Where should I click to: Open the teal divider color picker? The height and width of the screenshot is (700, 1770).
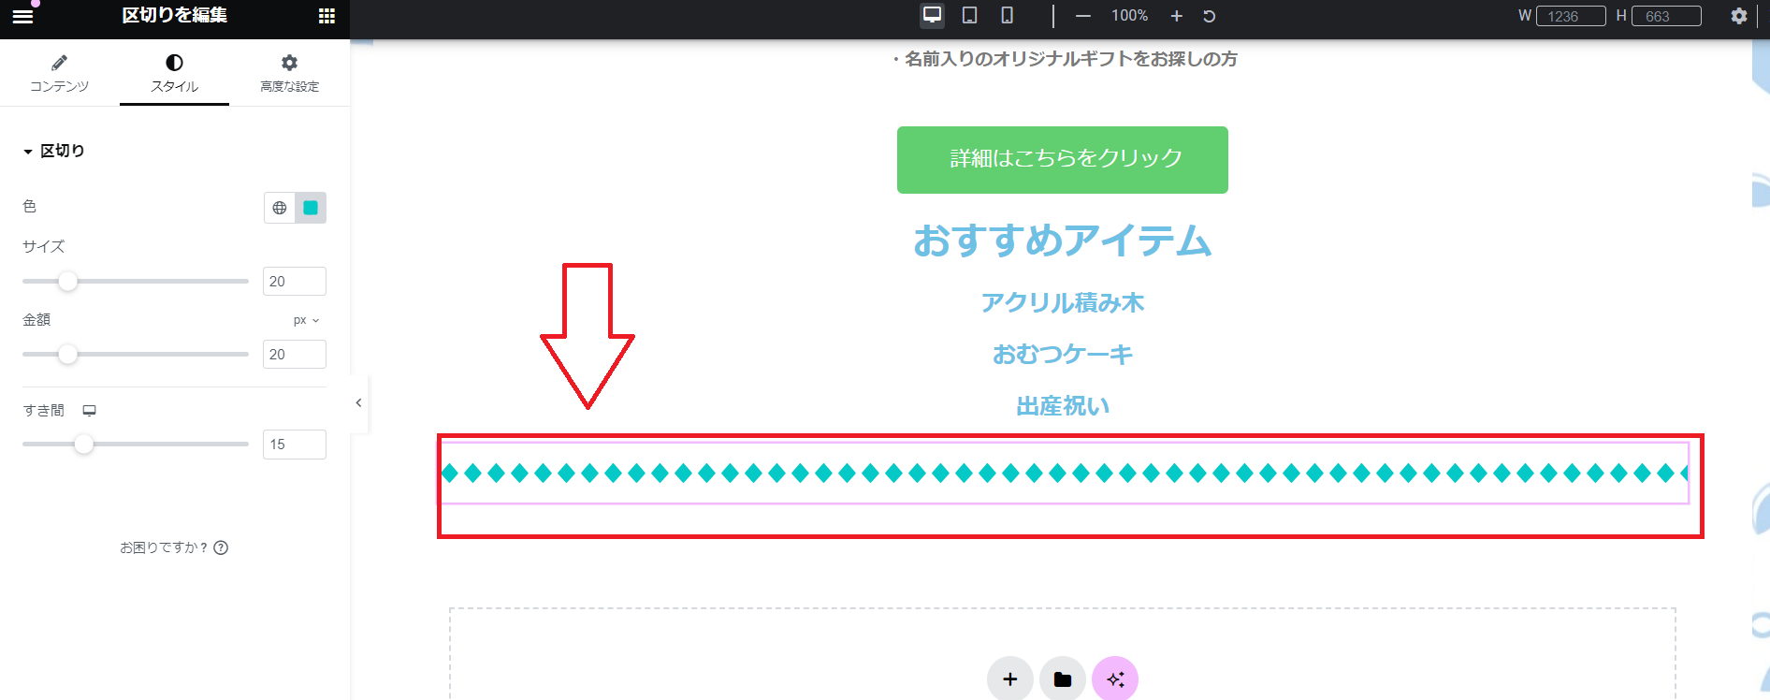pos(311,208)
